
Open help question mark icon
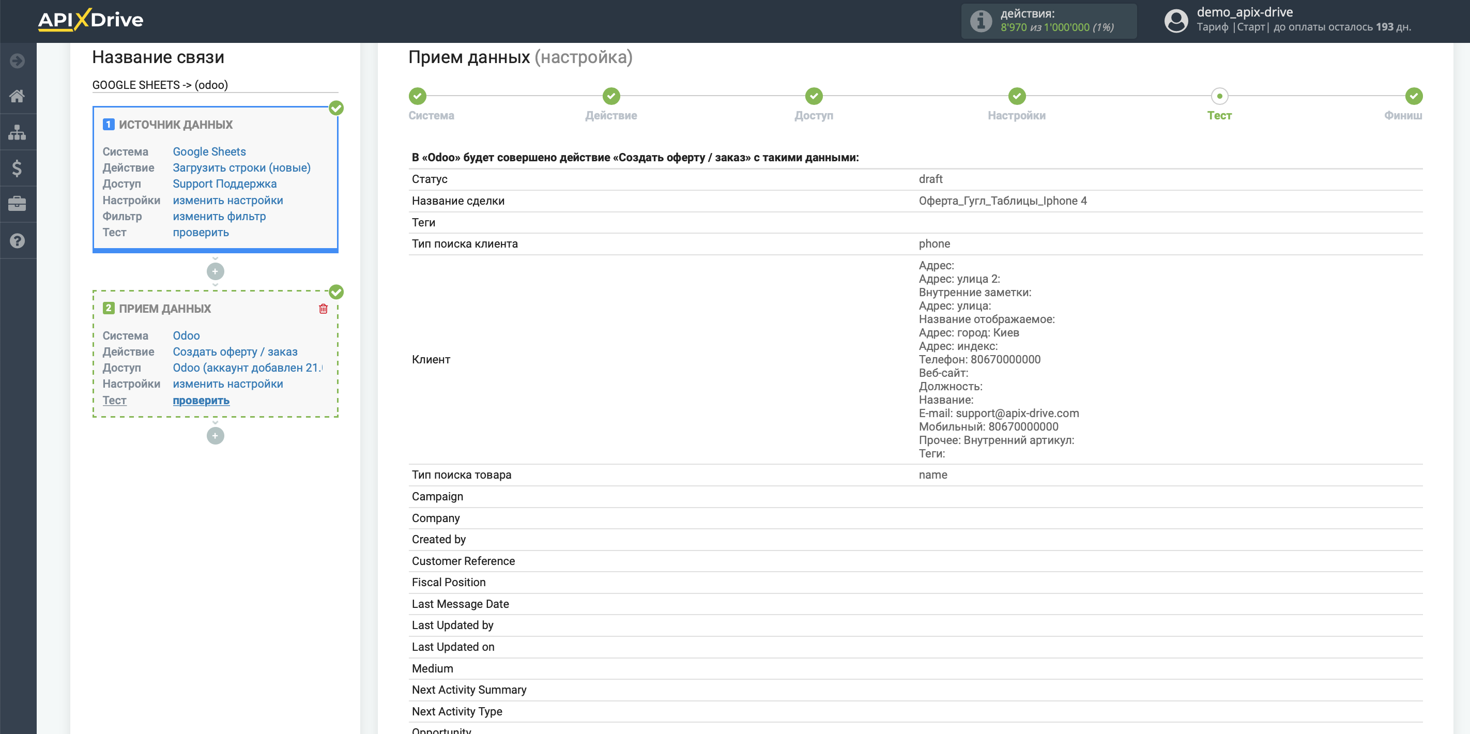(x=17, y=240)
